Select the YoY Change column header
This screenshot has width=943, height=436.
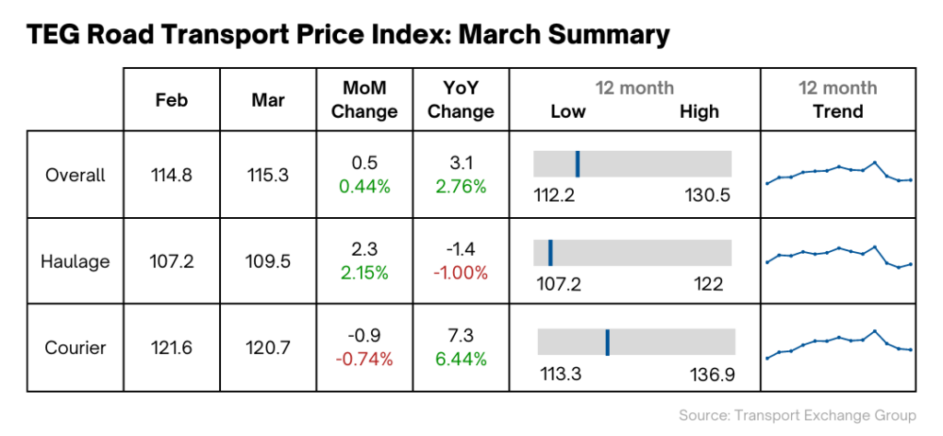[x=460, y=99]
